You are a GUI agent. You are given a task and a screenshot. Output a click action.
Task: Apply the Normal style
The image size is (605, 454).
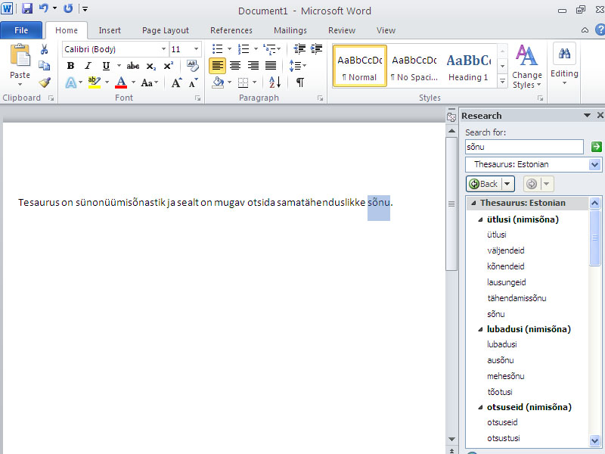click(360, 66)
